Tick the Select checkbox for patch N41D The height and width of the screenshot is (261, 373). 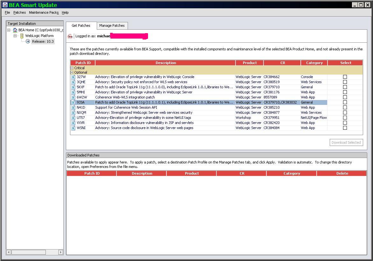pos(345,107)
